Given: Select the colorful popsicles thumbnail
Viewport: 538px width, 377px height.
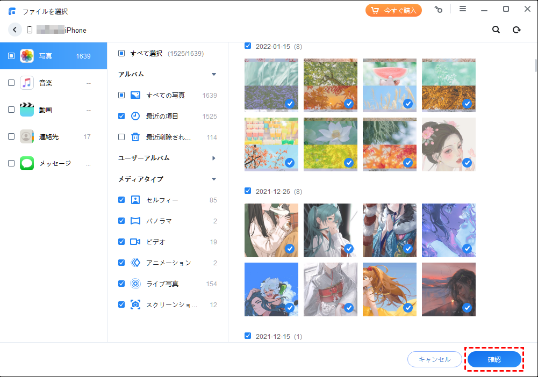Looking at the screenshot, I should 271,144.
